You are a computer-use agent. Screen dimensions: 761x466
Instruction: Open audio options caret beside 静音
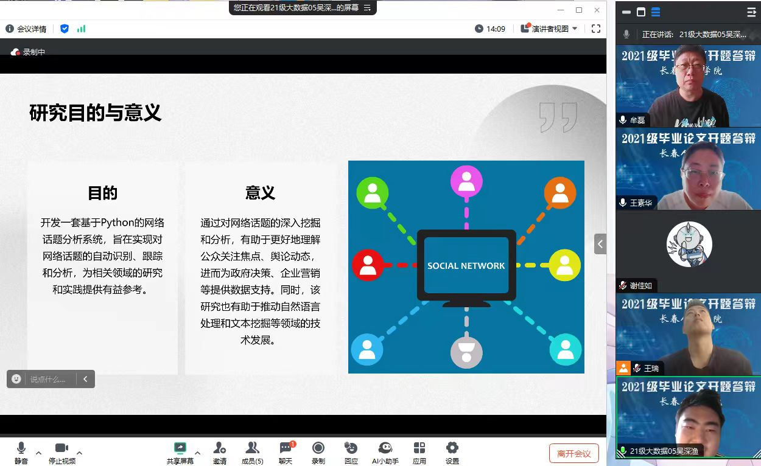pos(39,453)
